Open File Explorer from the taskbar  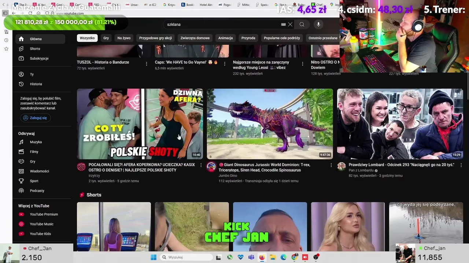click(273, 257)
